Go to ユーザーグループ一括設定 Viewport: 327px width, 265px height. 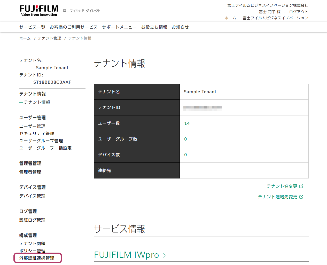tap(45, 148)
